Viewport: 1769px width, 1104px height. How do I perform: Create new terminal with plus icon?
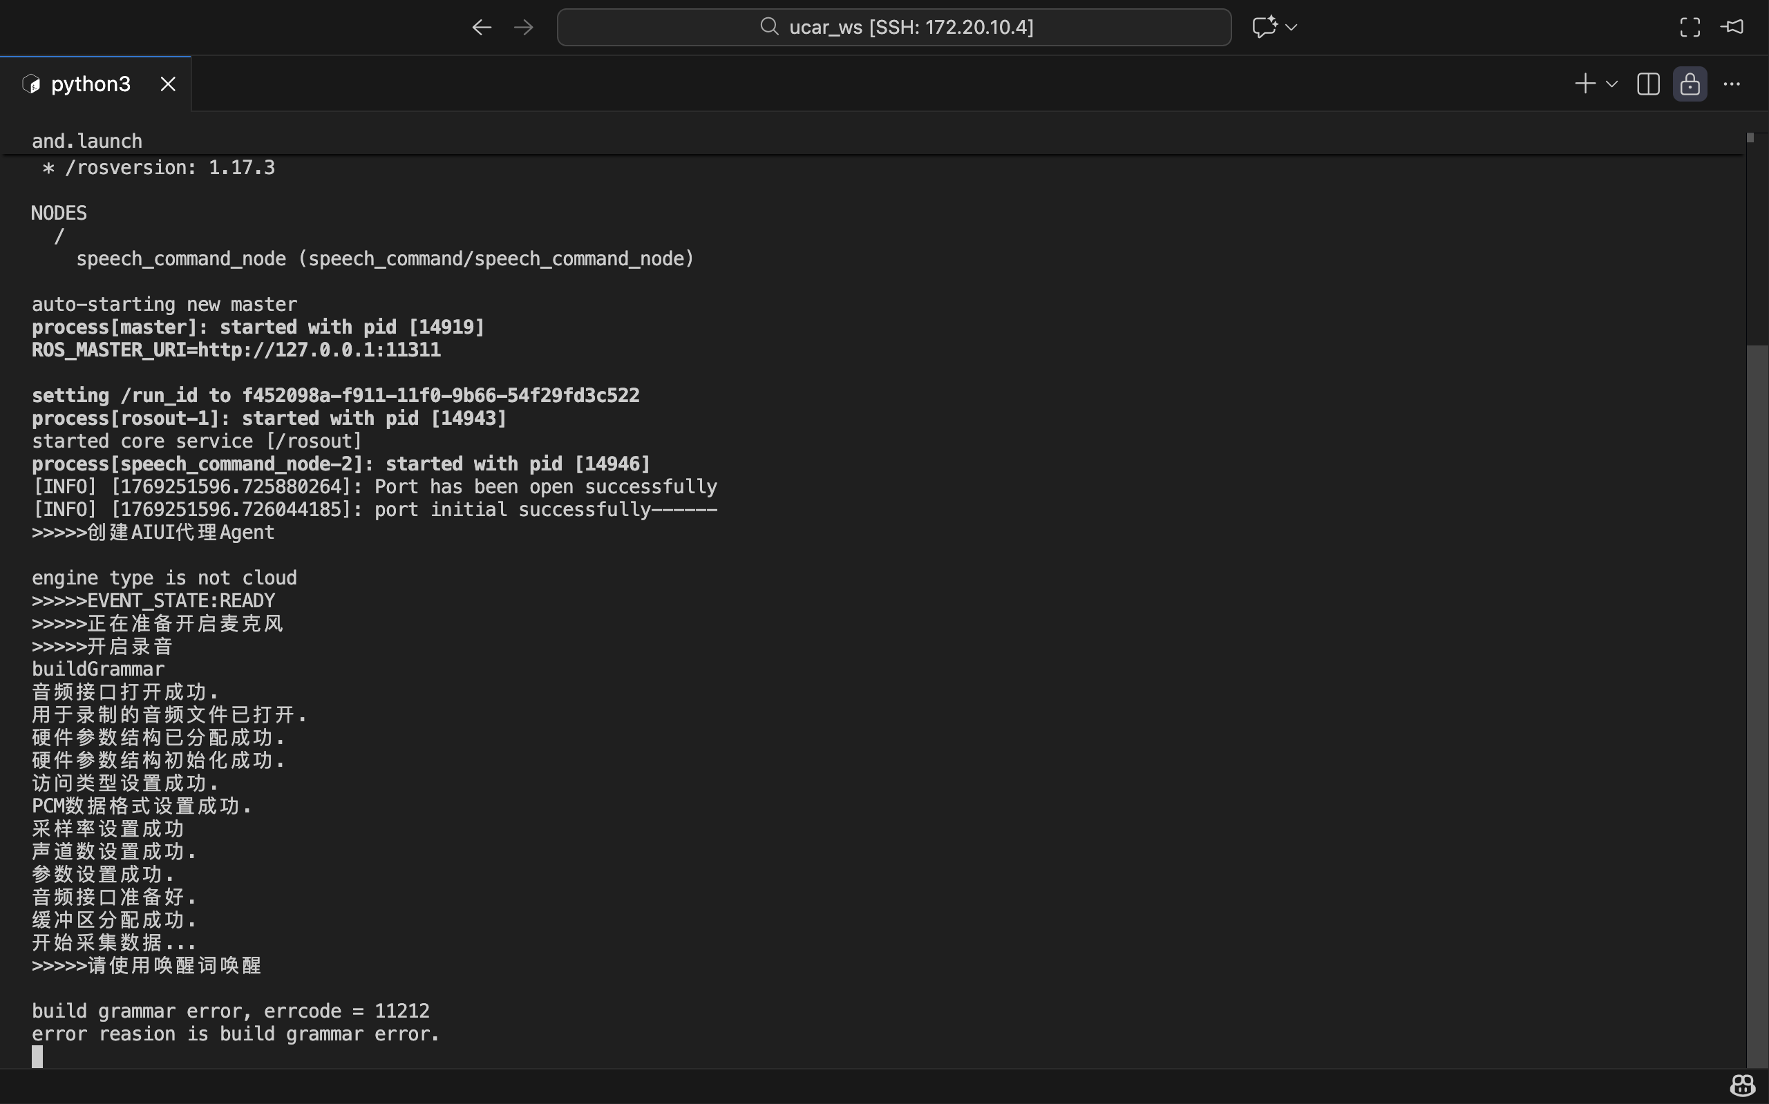(1584, 84)
